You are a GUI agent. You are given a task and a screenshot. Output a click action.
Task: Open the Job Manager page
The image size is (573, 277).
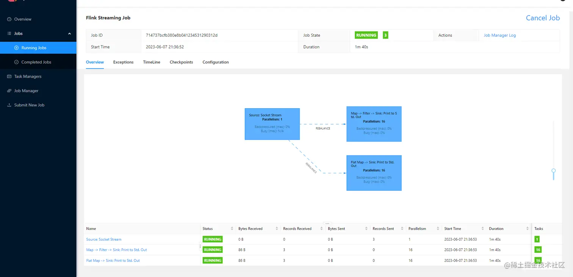coord(38,91)
